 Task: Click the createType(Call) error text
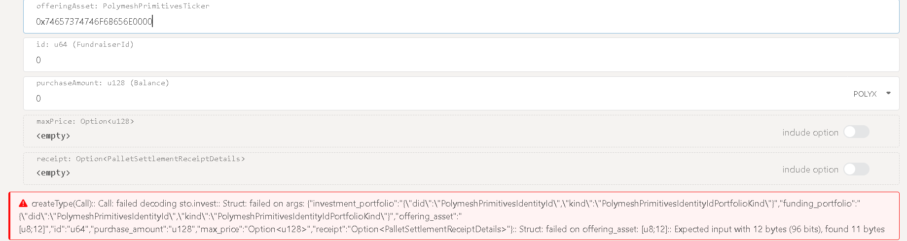pos(63,204)
